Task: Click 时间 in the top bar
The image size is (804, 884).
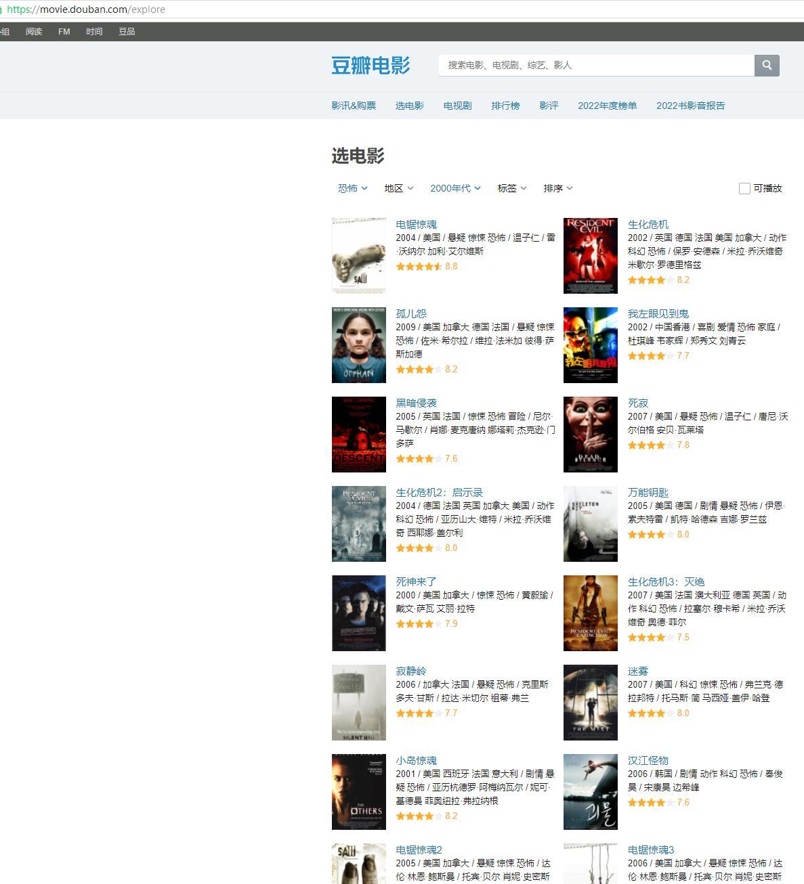Action: 94,32
